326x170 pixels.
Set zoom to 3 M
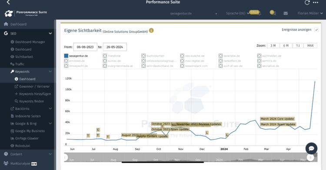[273, 45]
